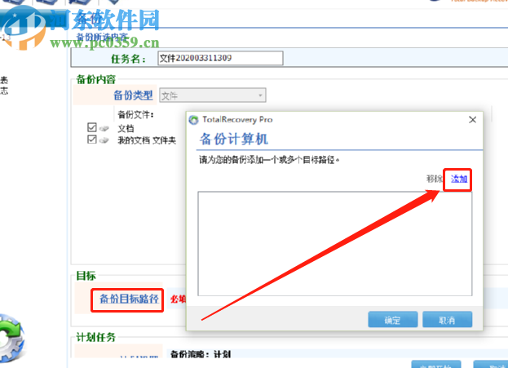The width and height of the screenshot is (508, 368).
Task: Open the 备份类型 dropdown
Action: pos(213,95)
